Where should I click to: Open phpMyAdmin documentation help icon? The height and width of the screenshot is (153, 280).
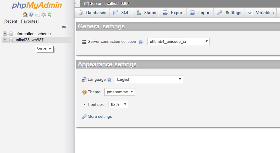click(x=31, y=14)
